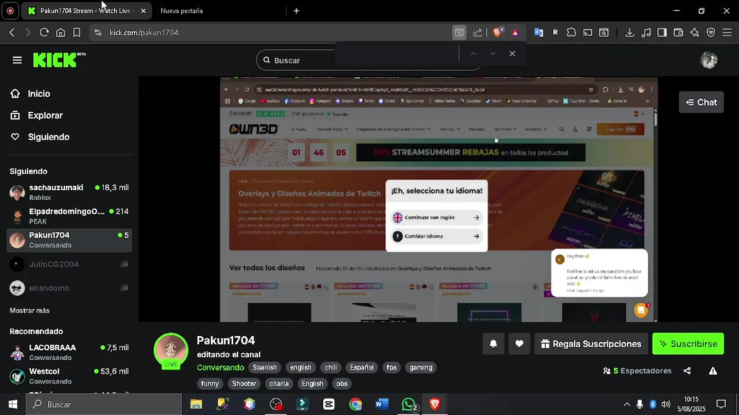Image resolution: width=739 pixels, height=415 pixels.
Task: Open media control music note icon
Action: (x=646, y=33)
